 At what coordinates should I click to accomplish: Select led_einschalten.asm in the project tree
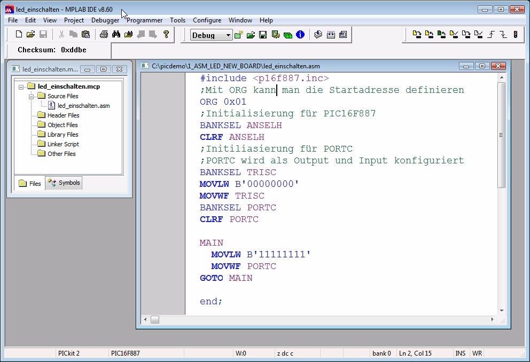pos(83,106)
